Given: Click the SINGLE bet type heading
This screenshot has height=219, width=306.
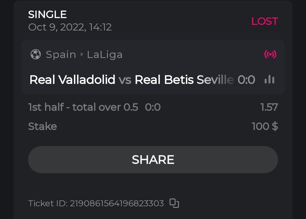Looking at the screenshot, I should click(47, 14).
